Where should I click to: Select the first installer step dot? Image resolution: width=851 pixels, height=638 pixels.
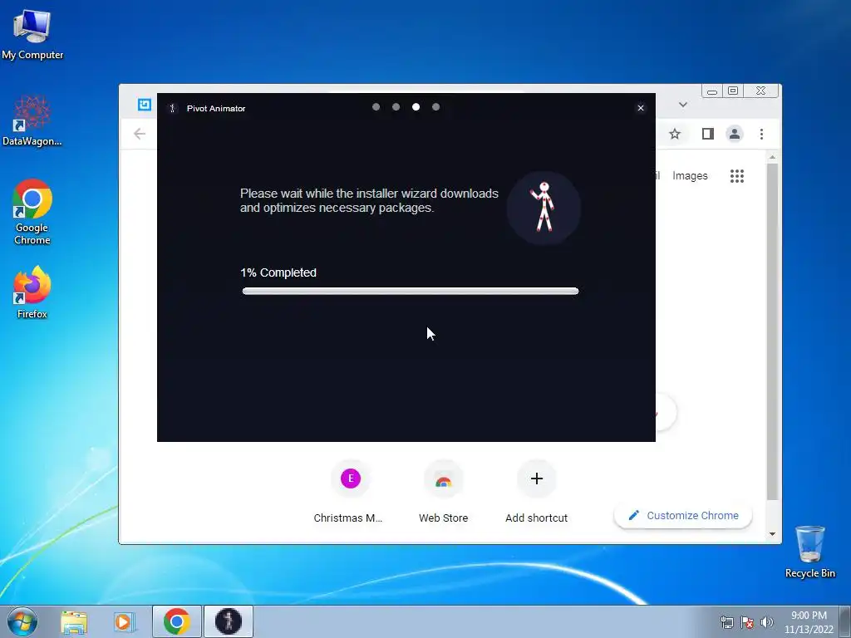pos(376,107)
